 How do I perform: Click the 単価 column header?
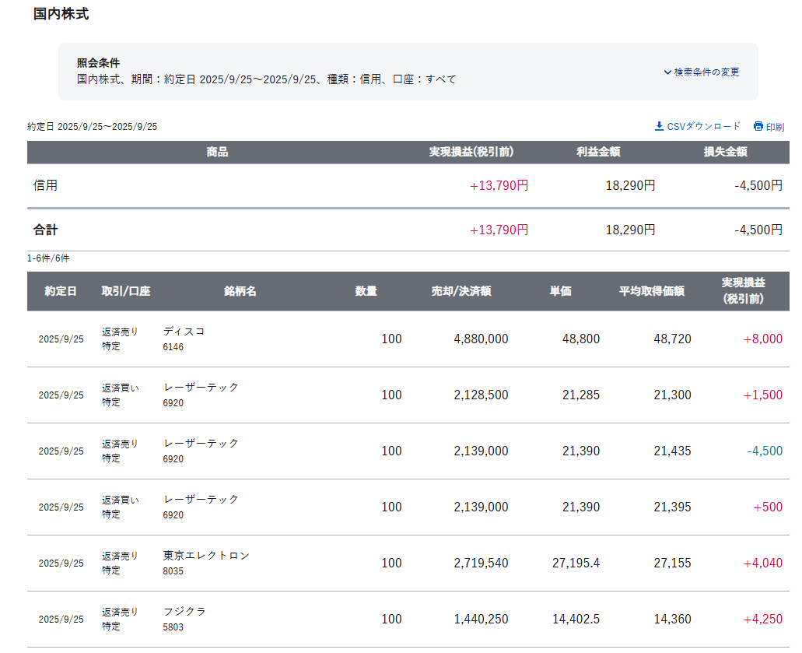pos(561,291)
